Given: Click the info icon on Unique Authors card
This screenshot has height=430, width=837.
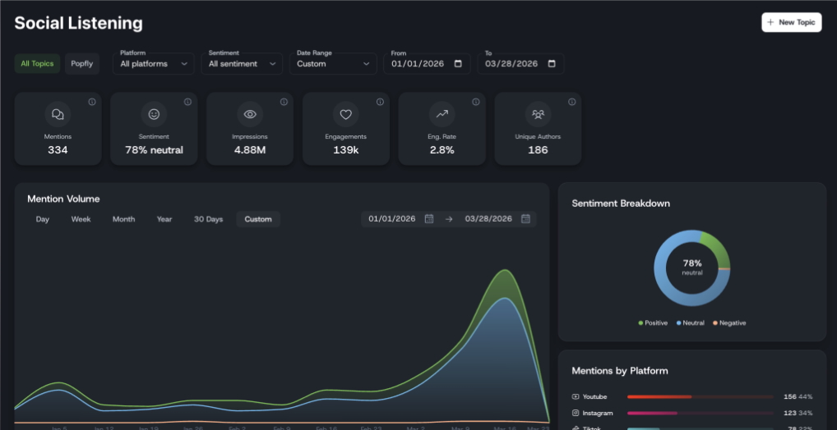Looking at the screenshot, I should (x=571, y=102).
